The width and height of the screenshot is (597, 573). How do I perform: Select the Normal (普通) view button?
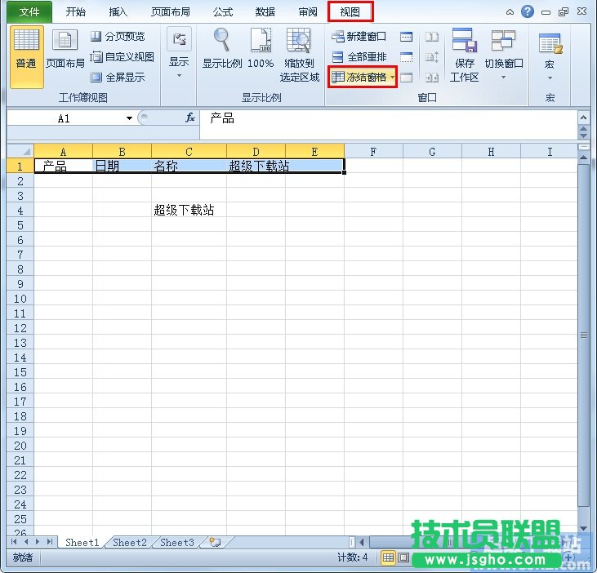tap(26, 56)
